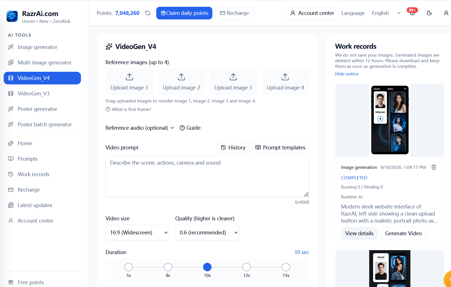451x287 pixels.
Task: Open Image generator in sidebar
Action: click(x=42, y=47)
